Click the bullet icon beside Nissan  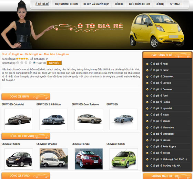pos(147,140)
